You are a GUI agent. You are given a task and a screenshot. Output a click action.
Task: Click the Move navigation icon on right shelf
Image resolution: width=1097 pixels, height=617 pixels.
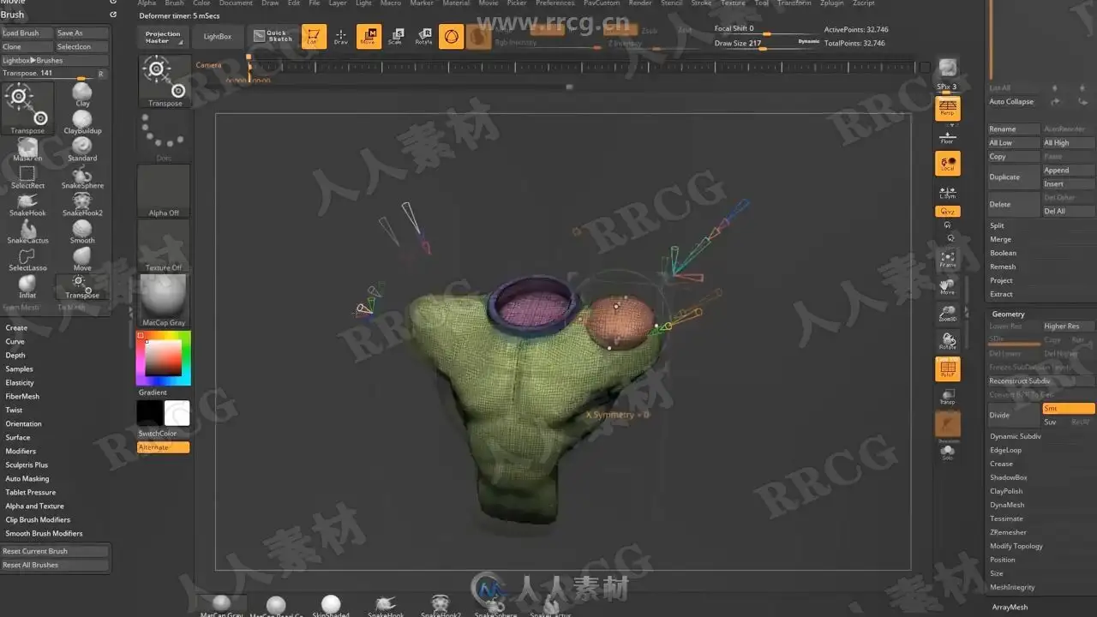pyautogui.click(x=947, y=286)
